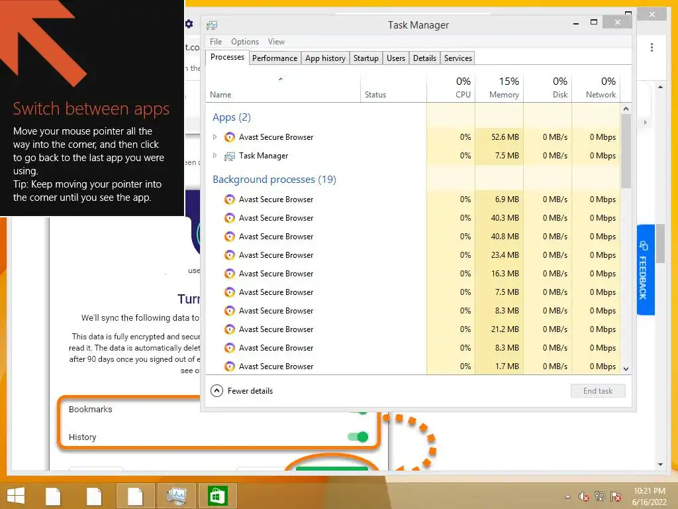Click icon of Avast process using 21.2 MB
Screen dimensions: 678x509
pos(230,329)
